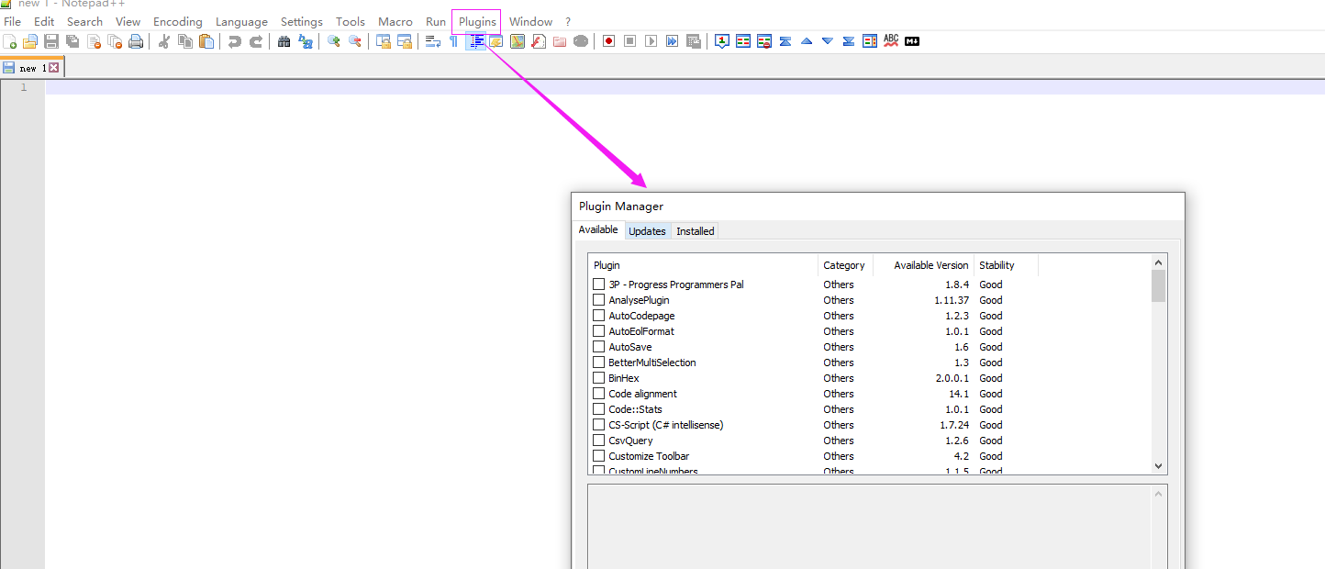
Task: Toggle Word wrap toolbar icon
Action: [x=433, y=41]
